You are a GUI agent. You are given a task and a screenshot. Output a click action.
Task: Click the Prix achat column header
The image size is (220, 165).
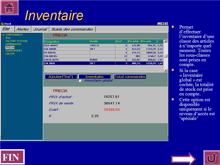134,42
